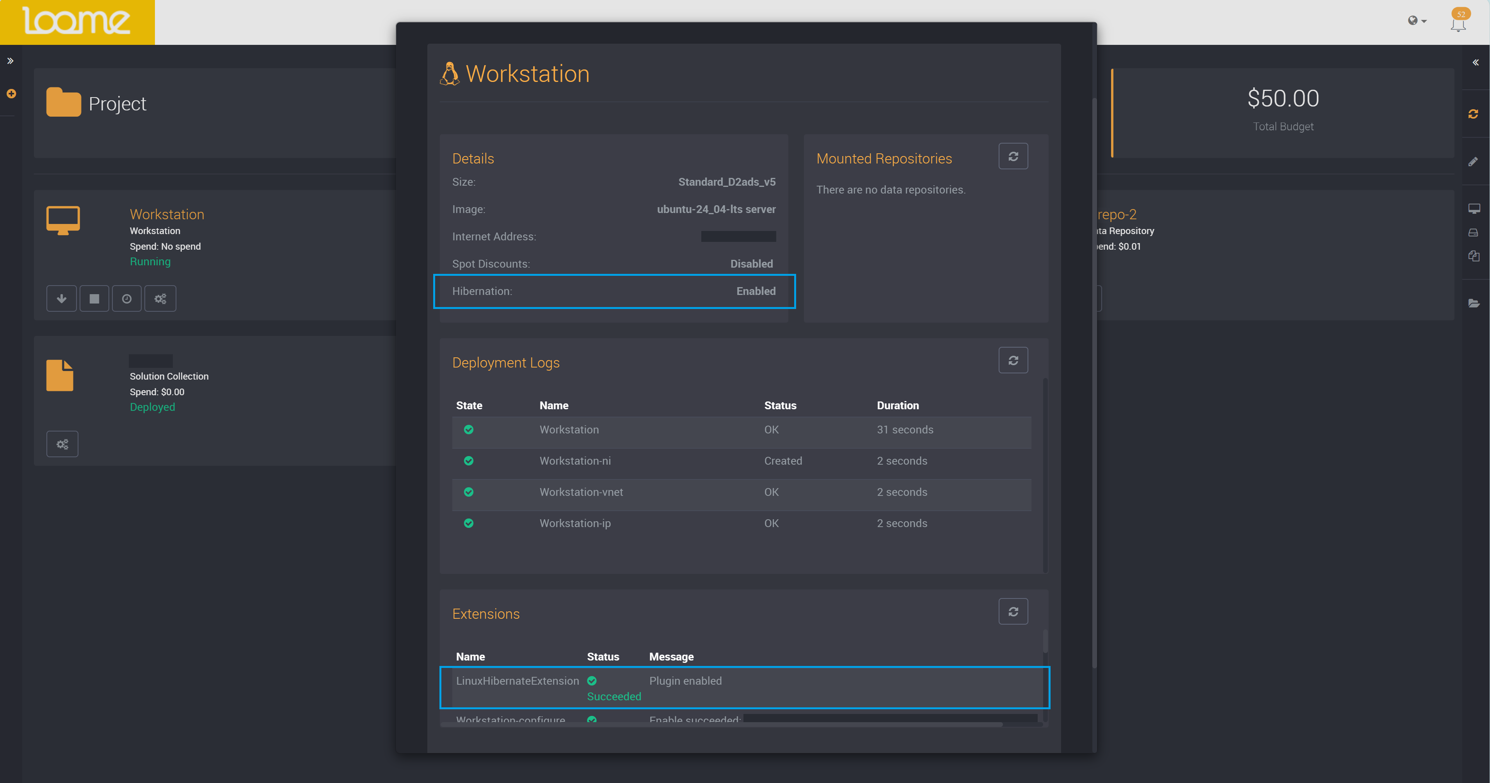Viewport: 1490px width, 783px height.
Task: Click the Linux penguin icon in dialog header
Action: click(450, 73)
